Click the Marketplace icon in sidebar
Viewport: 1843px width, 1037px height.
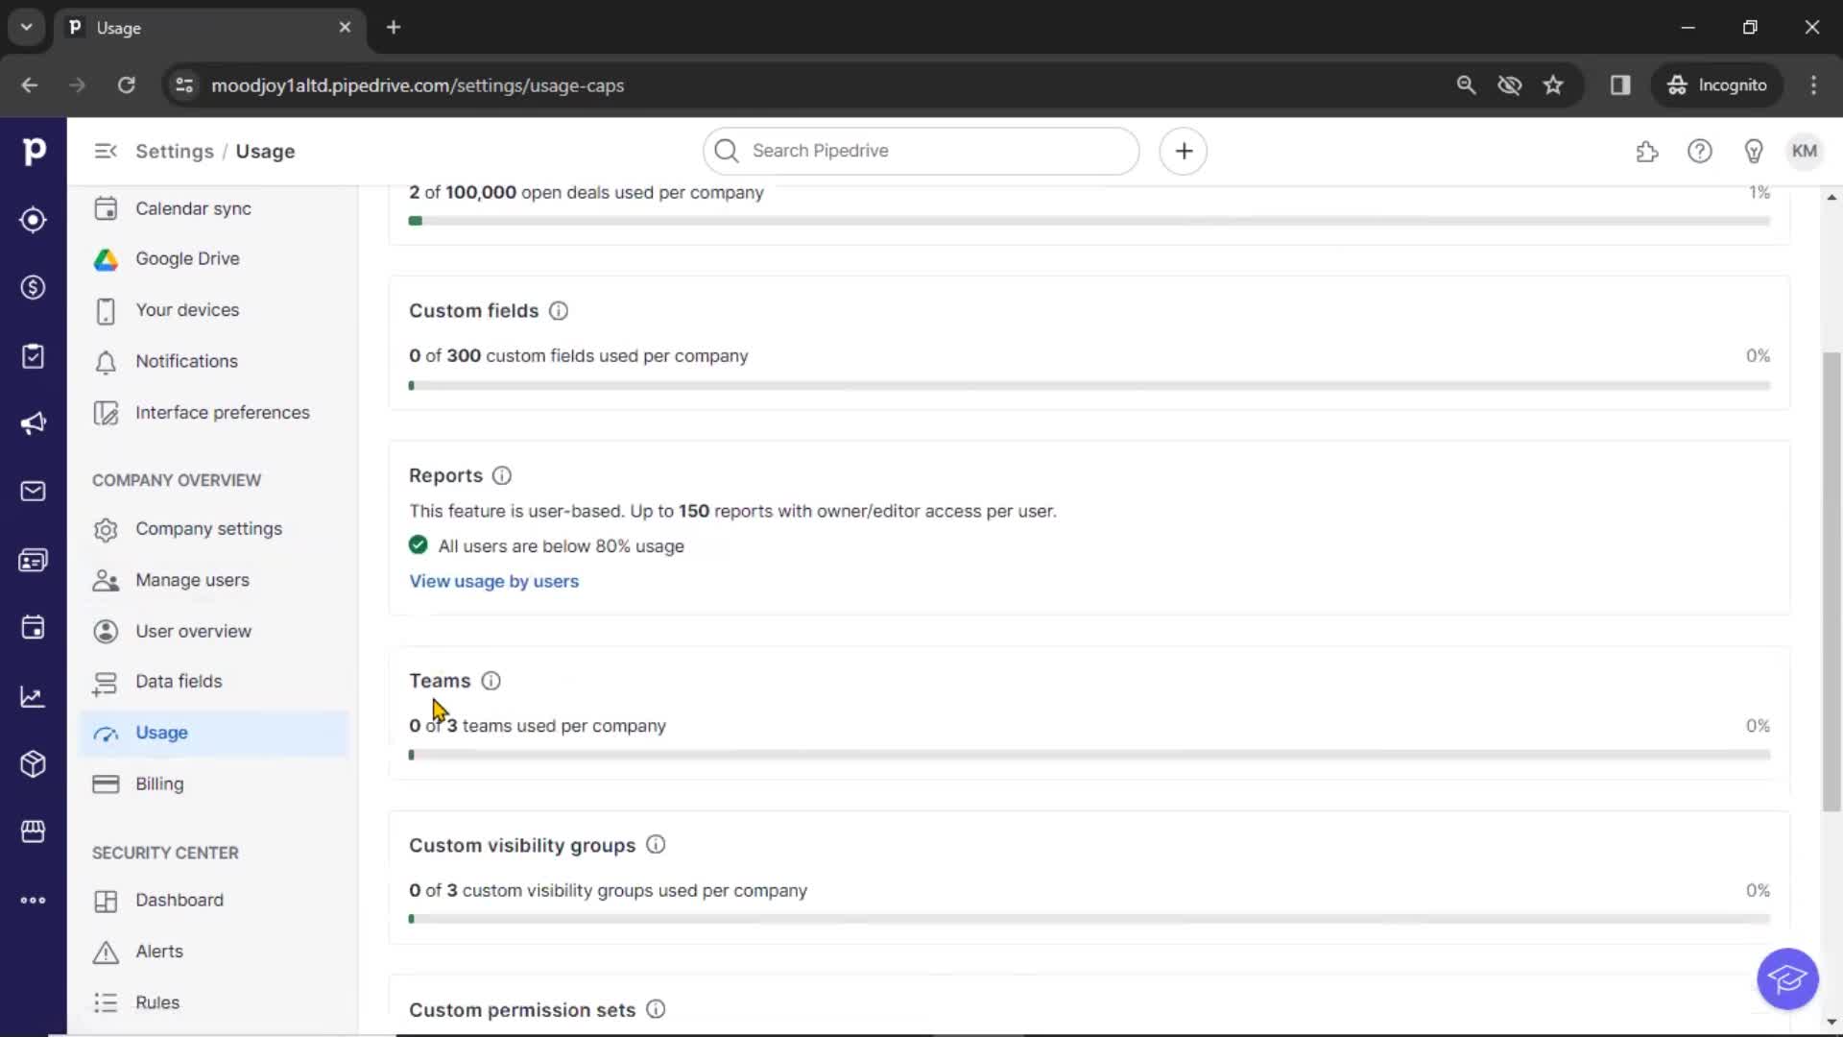pos(35,831)
